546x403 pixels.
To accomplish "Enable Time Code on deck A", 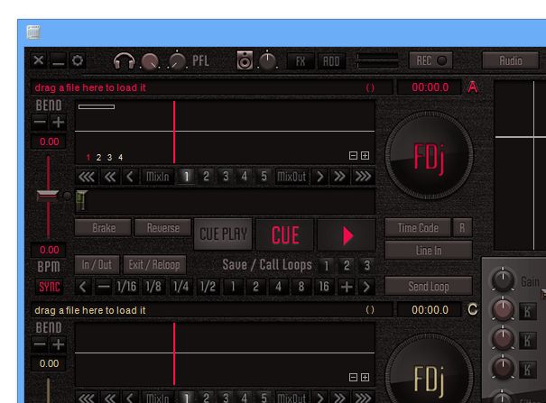I will point(418,228).
